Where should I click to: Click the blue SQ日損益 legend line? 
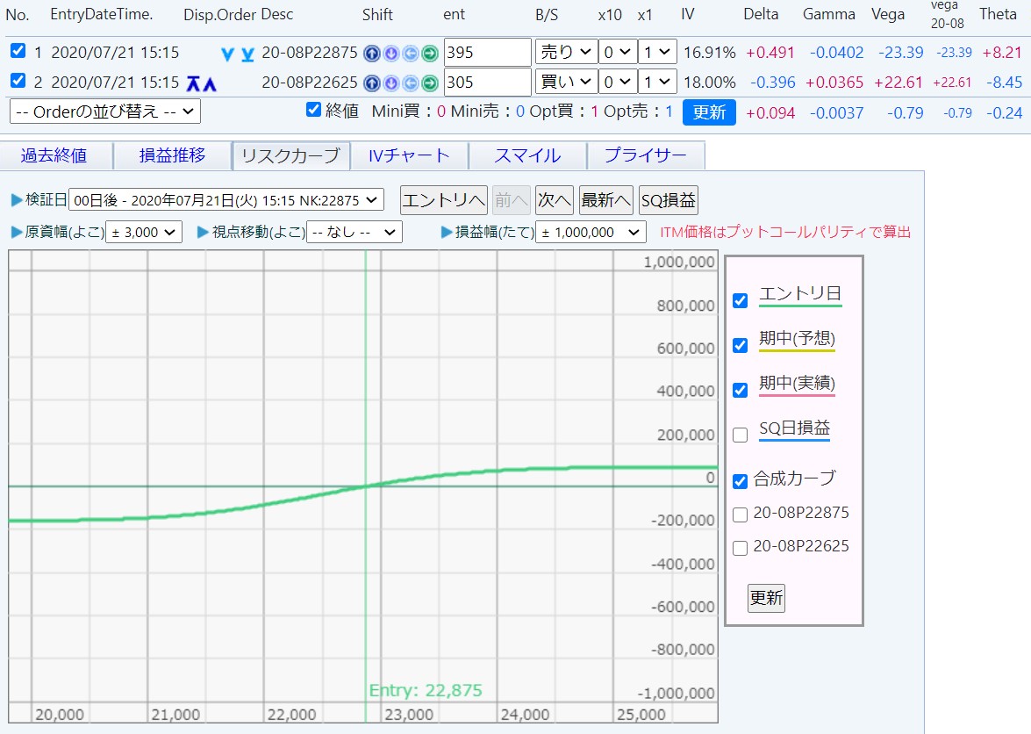pyautogui.click(x=794, y=439)
